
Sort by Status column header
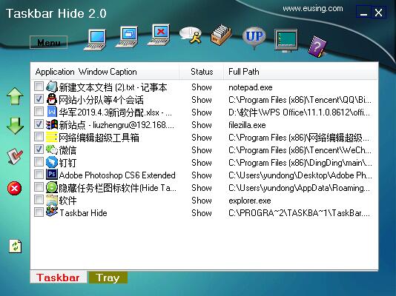pyautogui.click(x=202, y=72)
